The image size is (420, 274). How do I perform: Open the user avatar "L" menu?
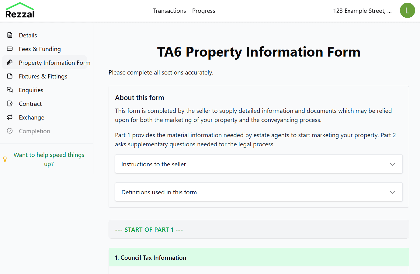coord(407,11)
